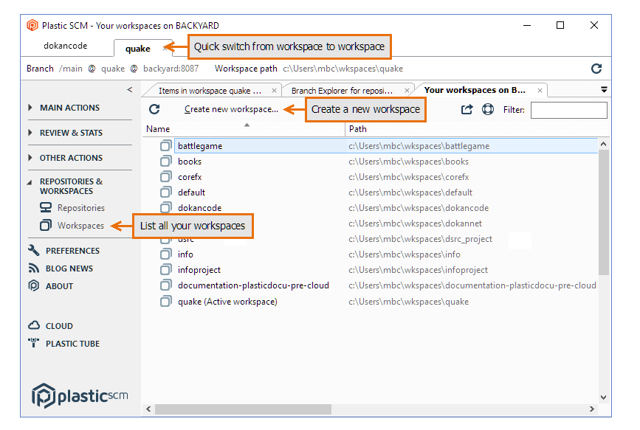The height and width of the screenshot is (430, 640).
Task: Click the documentation-plasticdocu-pre-cloud workspace icon
Action: [x=165, y=285]
